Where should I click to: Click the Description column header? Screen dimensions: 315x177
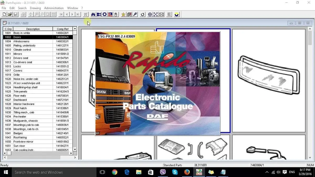point(33,29)
